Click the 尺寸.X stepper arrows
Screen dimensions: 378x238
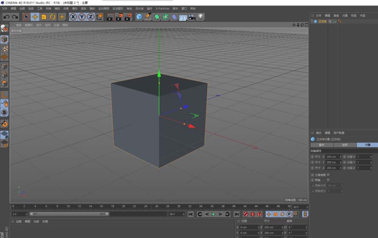coord(340,157)
